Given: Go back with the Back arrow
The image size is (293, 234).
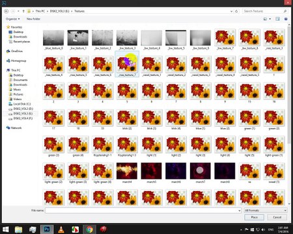Looking at the screenshot, I should [7, 11].
